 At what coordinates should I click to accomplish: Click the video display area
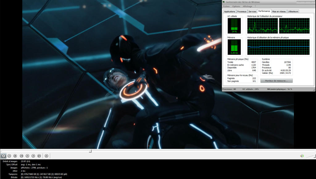123,92
